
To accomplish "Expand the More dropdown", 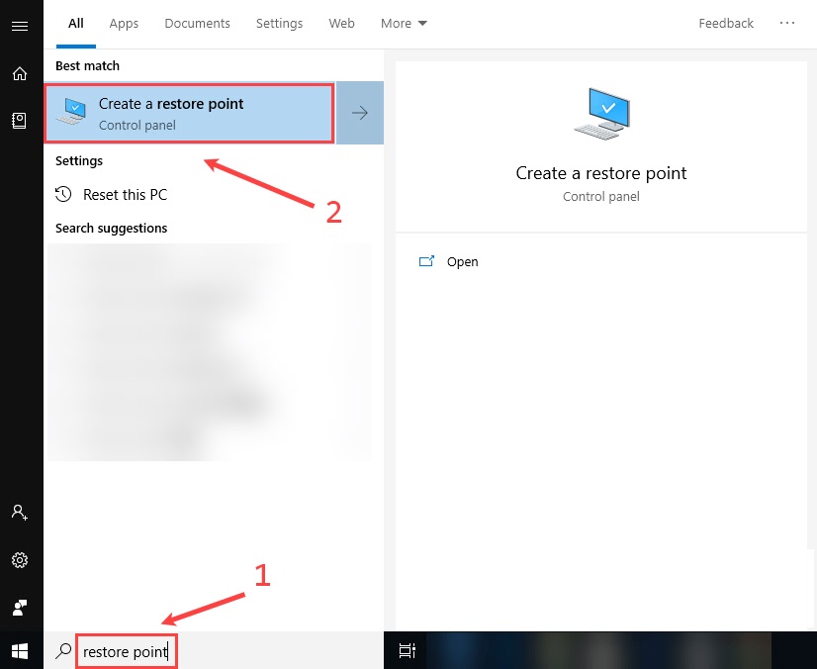I will click(404, 24).
